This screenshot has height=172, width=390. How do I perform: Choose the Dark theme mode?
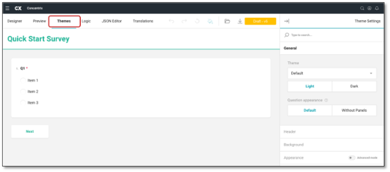pos(354,86)
